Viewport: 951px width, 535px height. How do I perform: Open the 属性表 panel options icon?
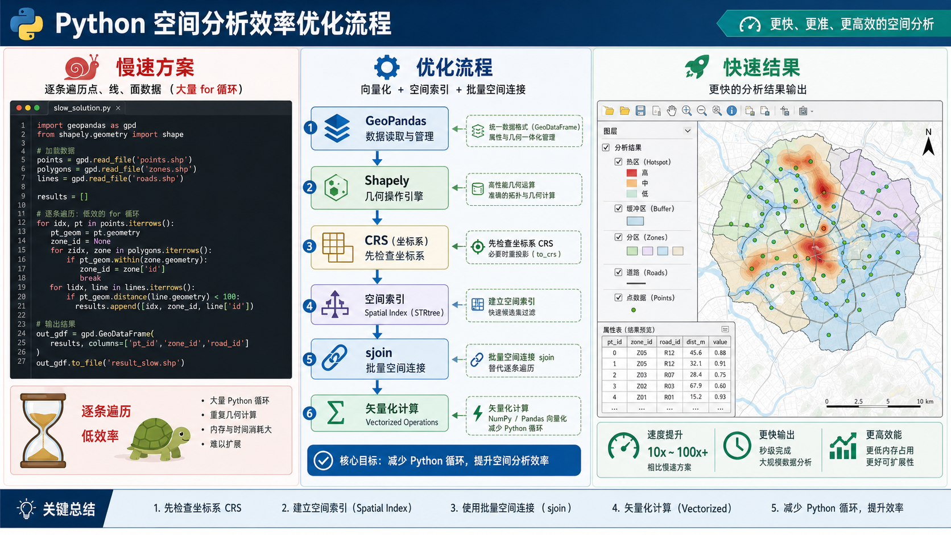point(725,329)
